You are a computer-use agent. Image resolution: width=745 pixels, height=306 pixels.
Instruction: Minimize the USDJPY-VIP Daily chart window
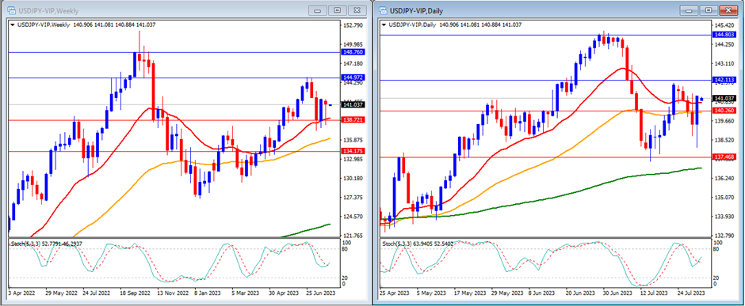[690, 10]
